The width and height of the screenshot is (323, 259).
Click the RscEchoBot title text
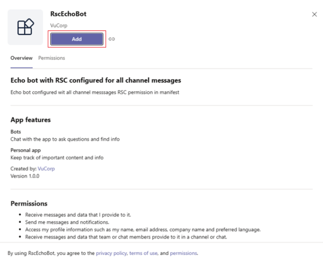click(68, 14)
